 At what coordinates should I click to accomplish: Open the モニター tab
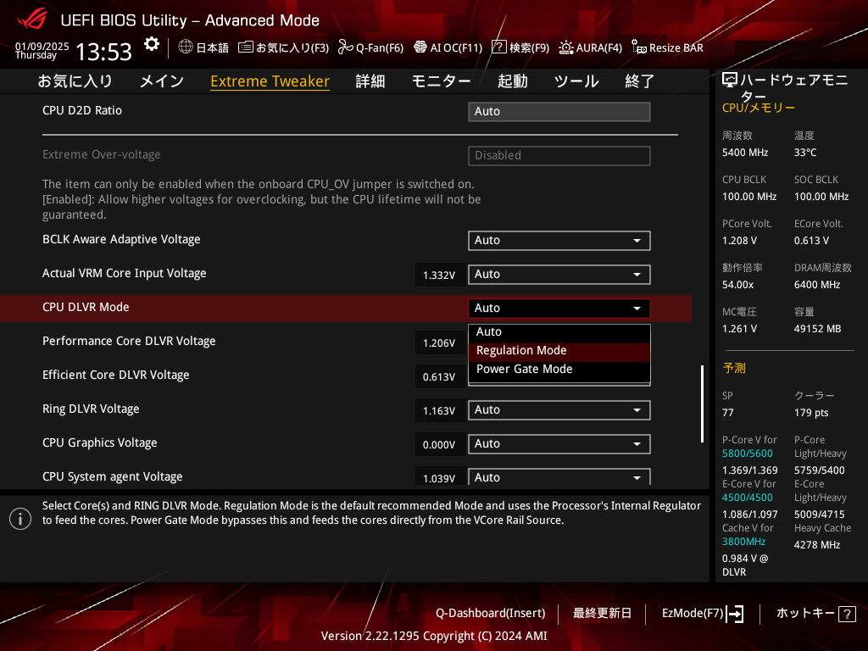click(x=441, y=81)
